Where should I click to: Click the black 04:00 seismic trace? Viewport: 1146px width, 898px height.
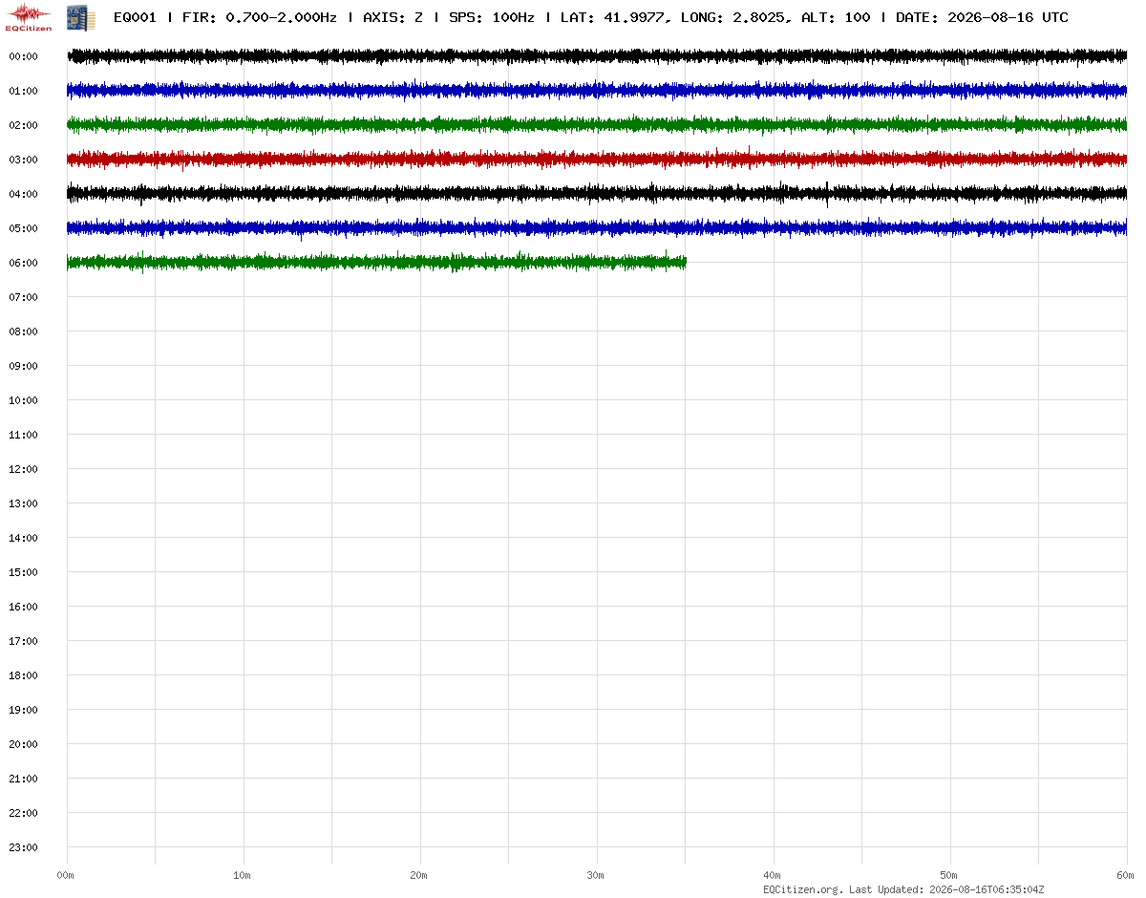[x=597, y=194]
